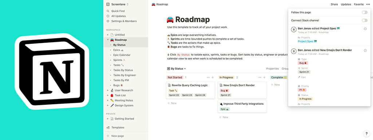
Task: Select By Status view in sidebar
Action: click(119, 45)
